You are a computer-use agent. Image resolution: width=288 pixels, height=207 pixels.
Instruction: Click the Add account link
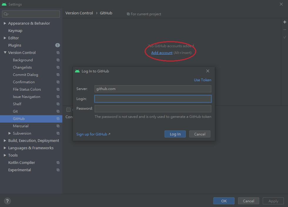pos(162,53)
